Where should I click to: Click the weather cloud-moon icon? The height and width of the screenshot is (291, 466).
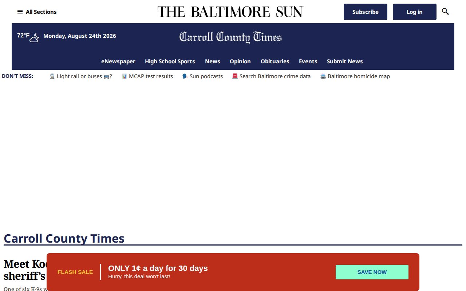tap(35, 37)
